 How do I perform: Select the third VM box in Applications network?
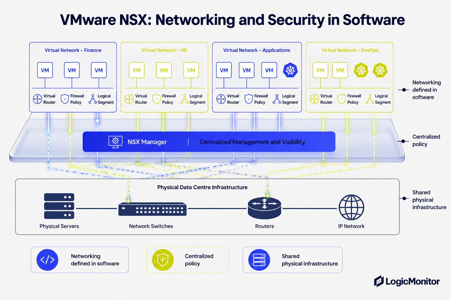point(269,70)
